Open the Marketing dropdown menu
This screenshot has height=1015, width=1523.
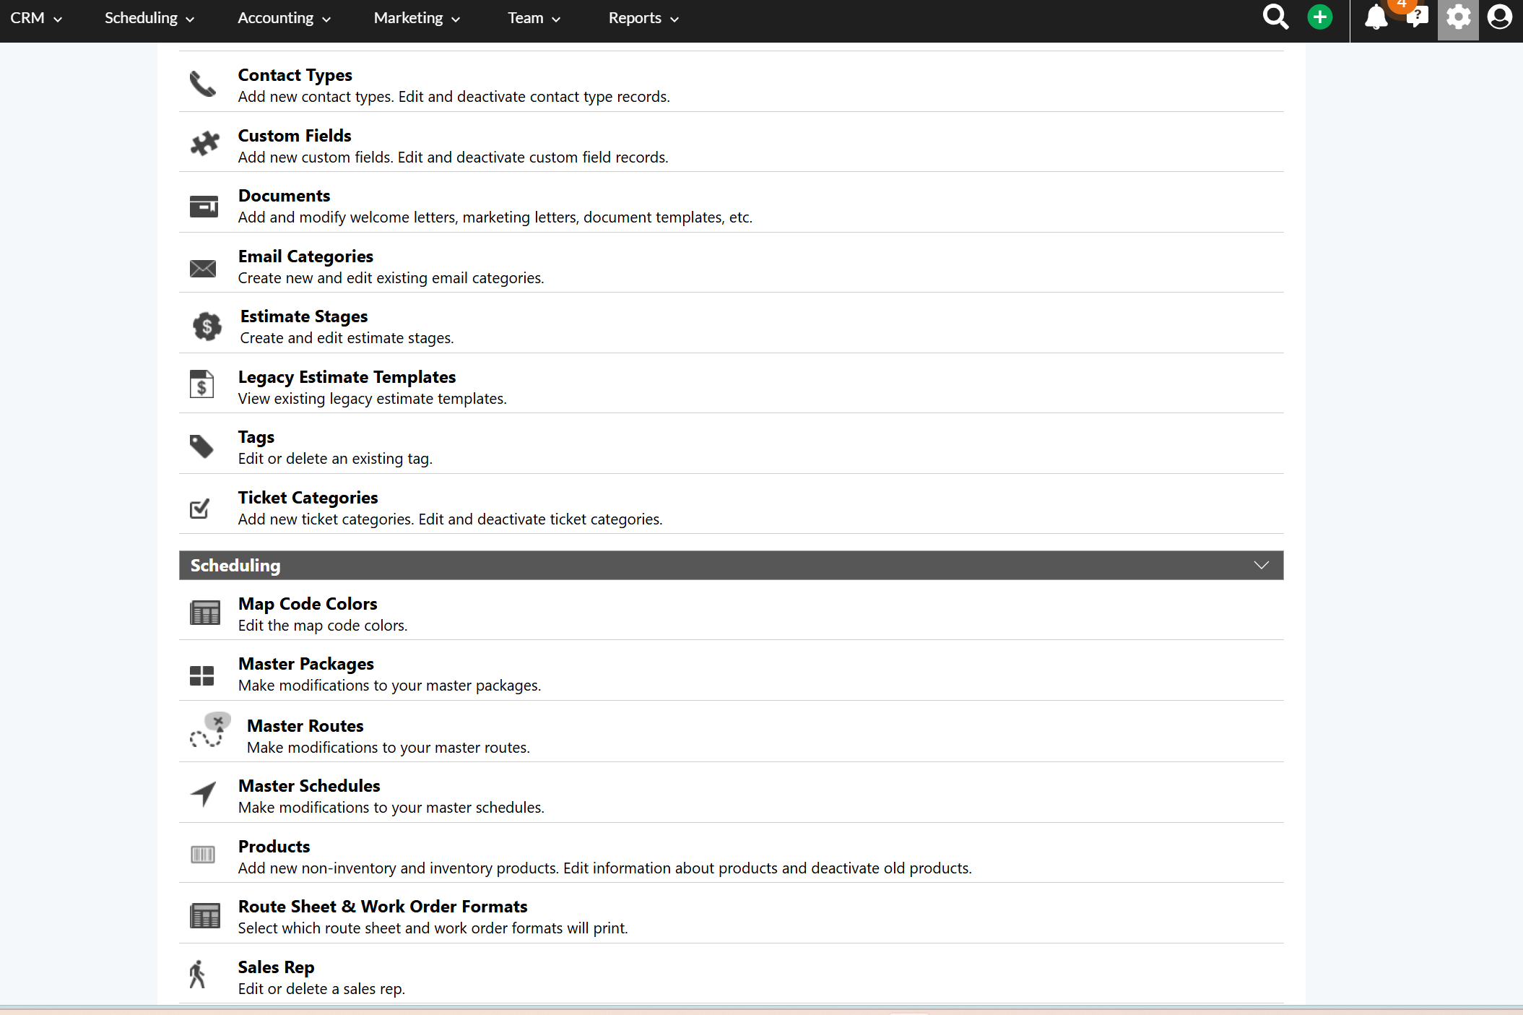417,18
